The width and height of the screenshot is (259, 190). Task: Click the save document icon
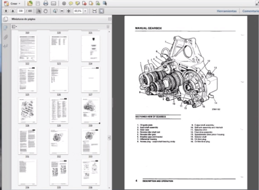pyautogui.click(x=38, y=3)
